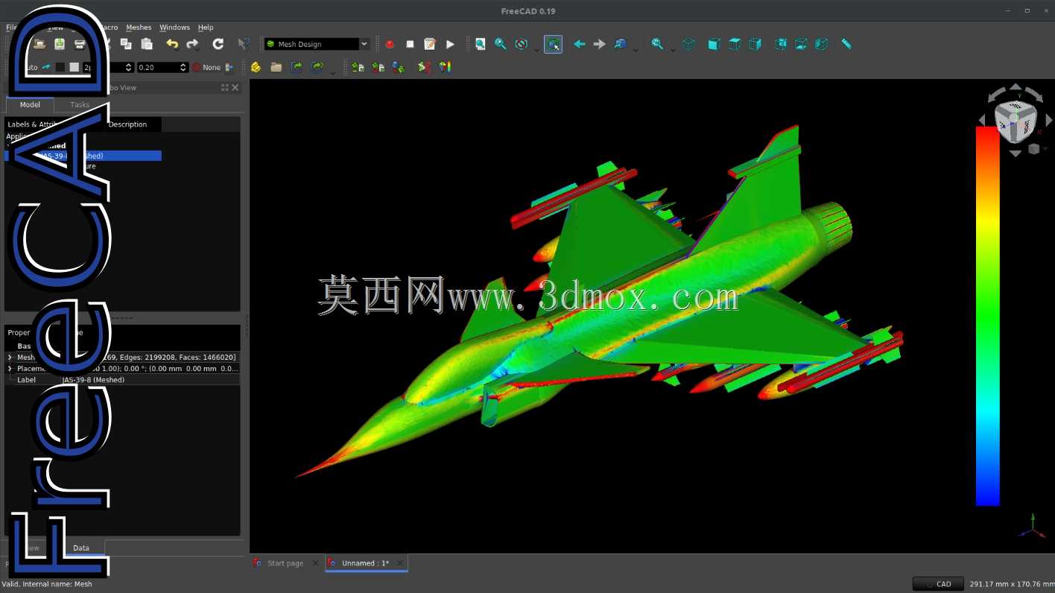Click the zoom magnifier icon right of link icon
Viewport: 1055px width, 593px height.
click(657, 44)
